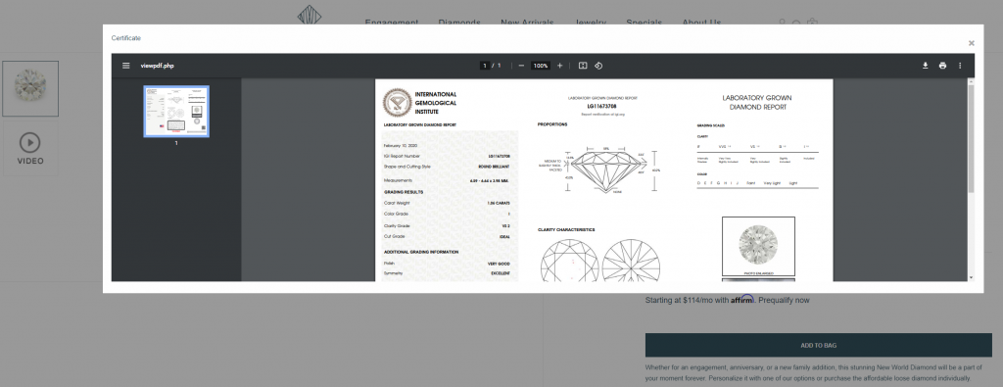Open the Prequalify now link

(785, 300)
